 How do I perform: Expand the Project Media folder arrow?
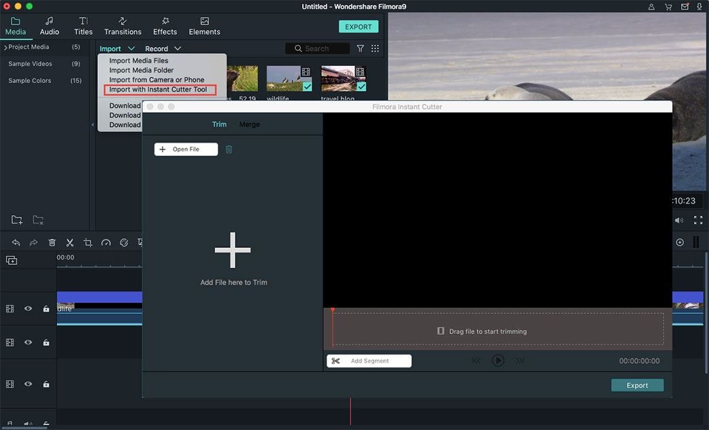coord(5,48)
